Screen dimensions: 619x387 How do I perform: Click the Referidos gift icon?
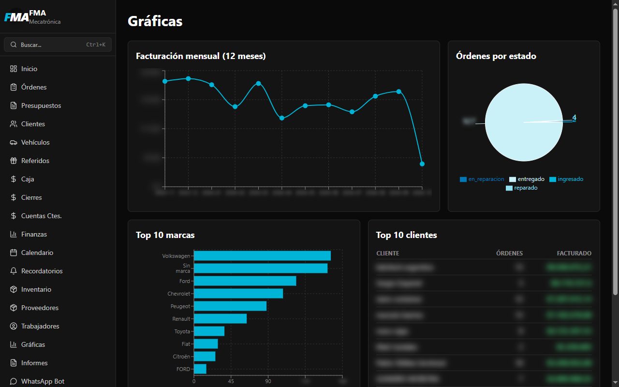point(14,161)
